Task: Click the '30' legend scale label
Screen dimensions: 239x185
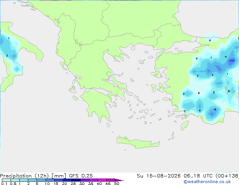Action: coord(82,183)
